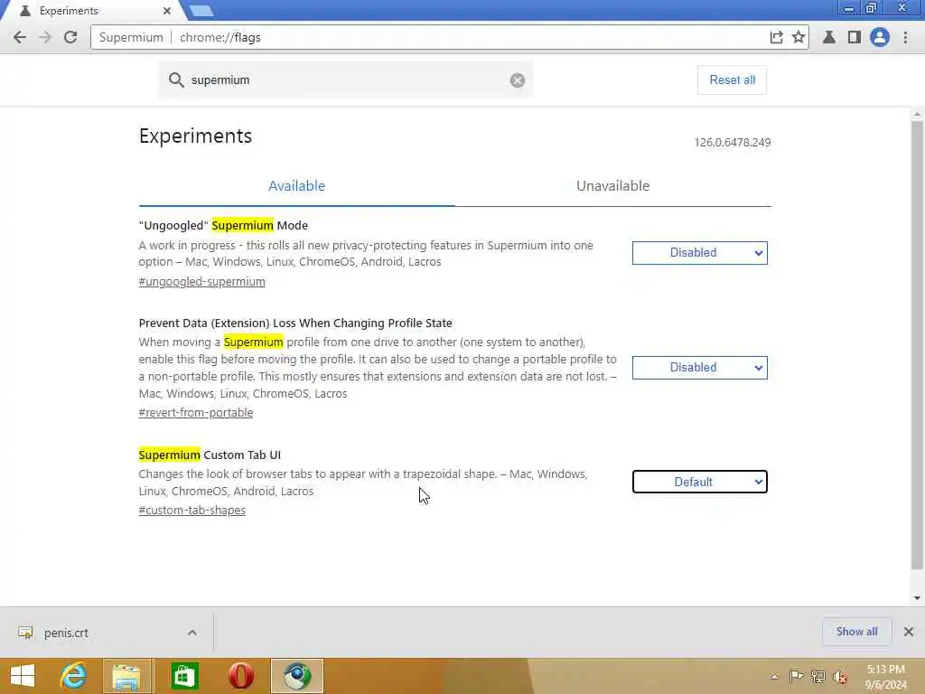Click the scrollbar up arrow

coord(917,114)
